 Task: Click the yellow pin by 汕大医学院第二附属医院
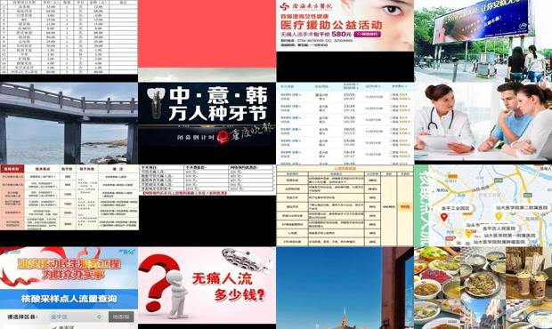pos(499,216)
